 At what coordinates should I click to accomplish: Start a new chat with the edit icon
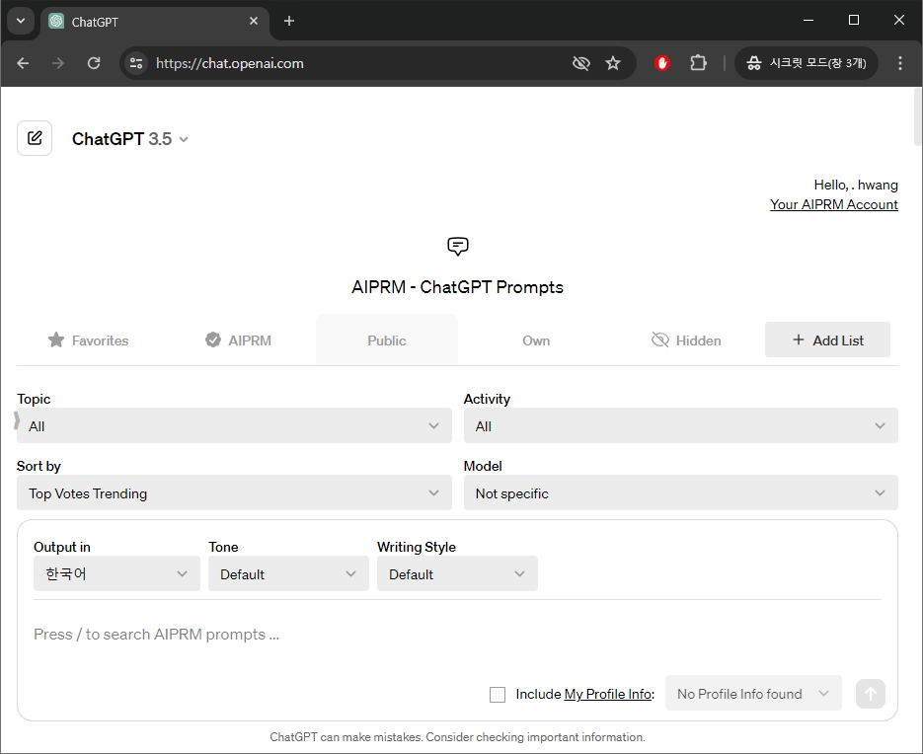pyautogui.click(x=35, y=138)
